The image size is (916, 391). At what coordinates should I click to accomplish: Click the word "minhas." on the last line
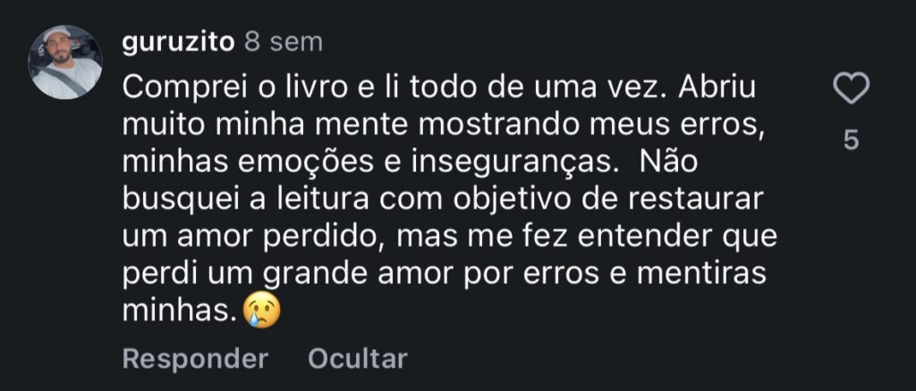pyautogui.click(x=179, y=312)
